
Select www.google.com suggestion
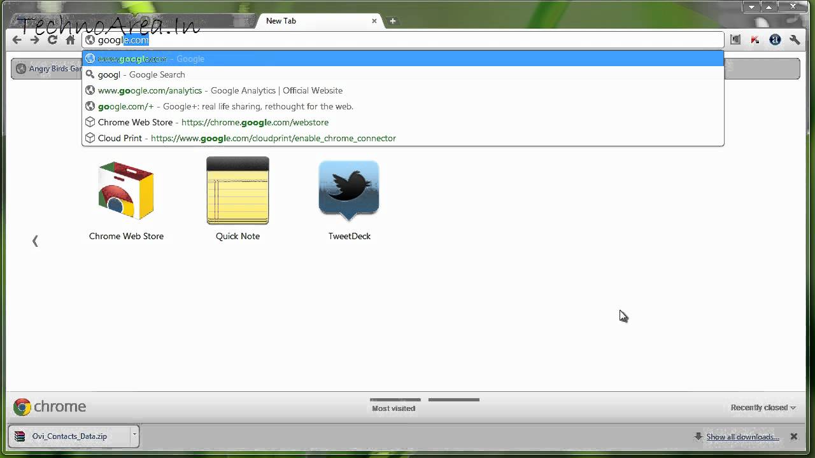pos(403,59)
